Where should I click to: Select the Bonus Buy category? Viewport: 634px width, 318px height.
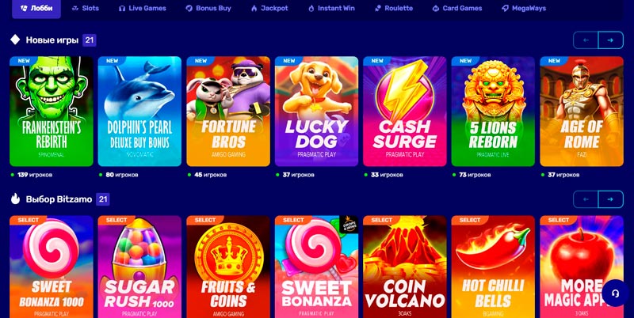click(x=208, y=8)
